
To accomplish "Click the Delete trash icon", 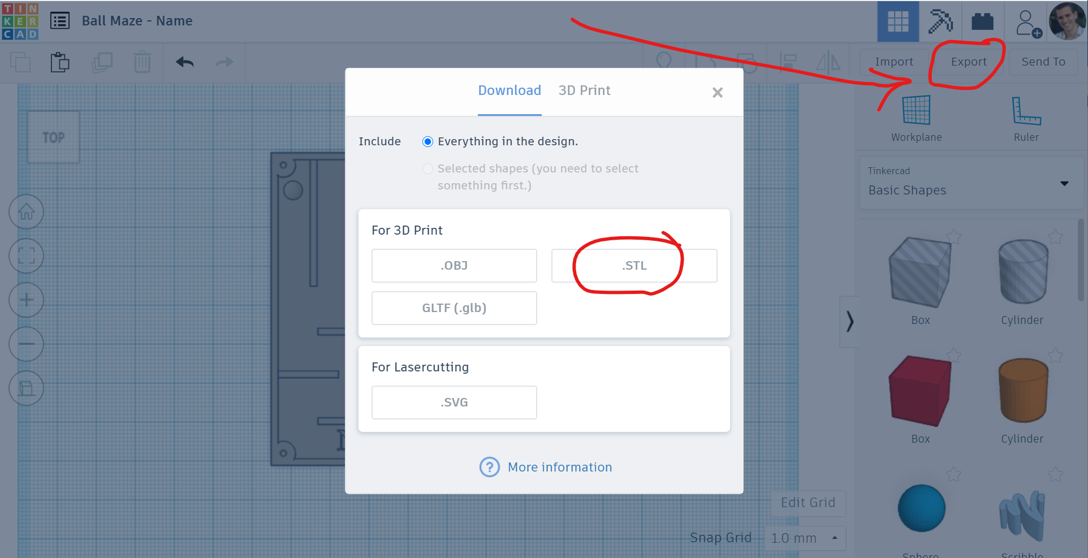I will [142, 62].
